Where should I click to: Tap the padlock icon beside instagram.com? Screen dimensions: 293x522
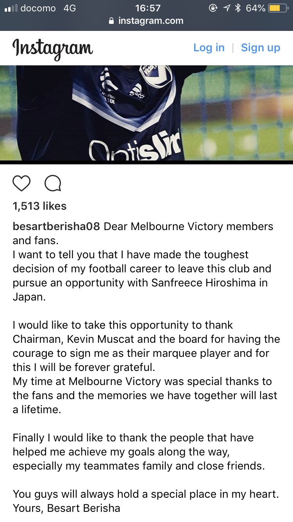(112, 21)
